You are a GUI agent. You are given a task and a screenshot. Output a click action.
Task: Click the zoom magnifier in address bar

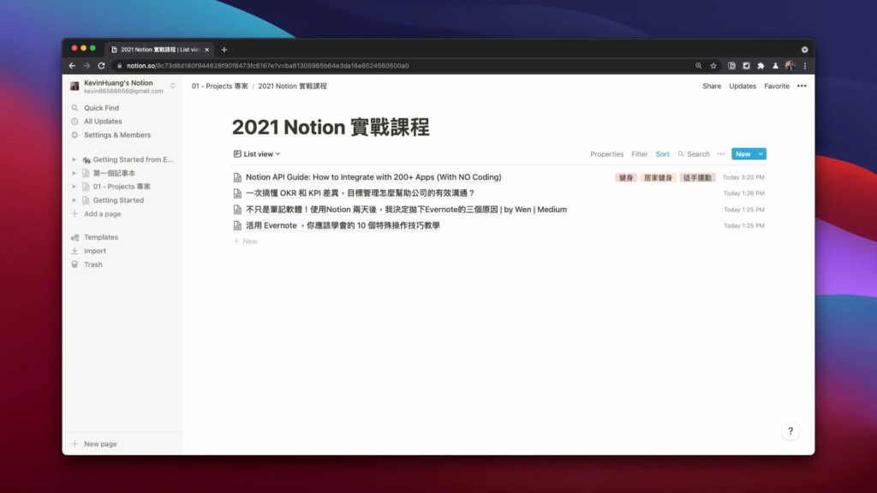[699, 66]
